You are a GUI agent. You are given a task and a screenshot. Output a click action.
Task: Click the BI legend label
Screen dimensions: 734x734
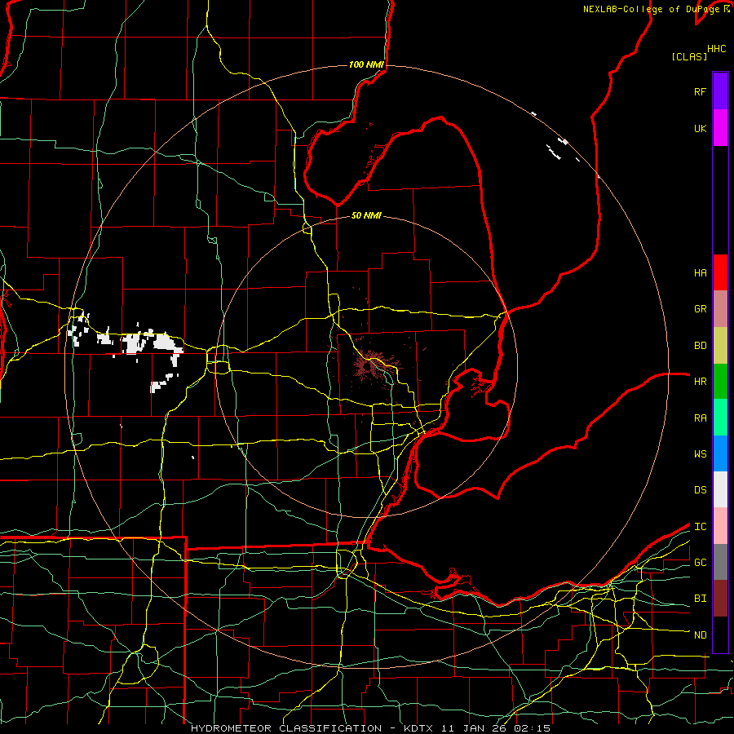point(700,599)
